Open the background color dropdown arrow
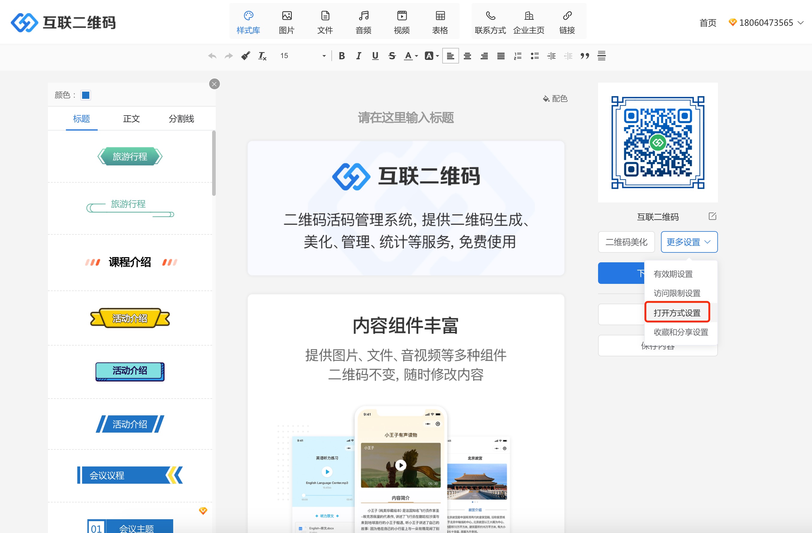This screenshot has width=812, height=533. pos(437,56)
